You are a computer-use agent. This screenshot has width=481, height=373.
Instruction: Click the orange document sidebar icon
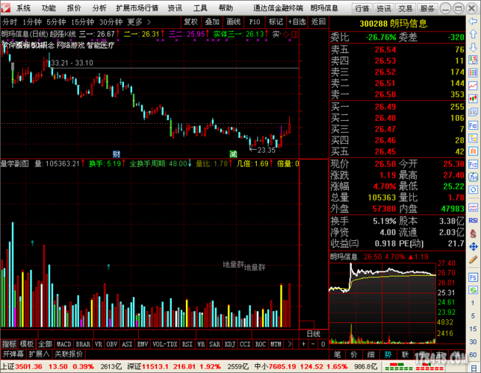click(x=473, y=151)
